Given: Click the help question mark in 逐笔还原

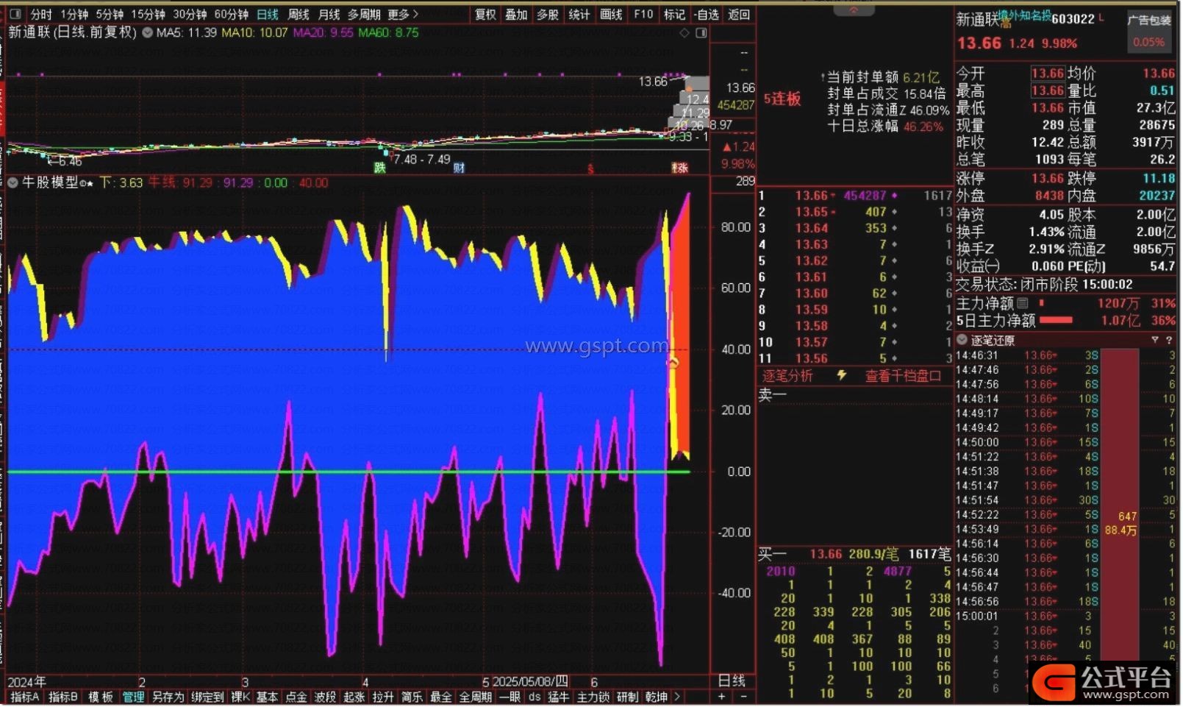Looking at the screenshot, I should 1169,340.
